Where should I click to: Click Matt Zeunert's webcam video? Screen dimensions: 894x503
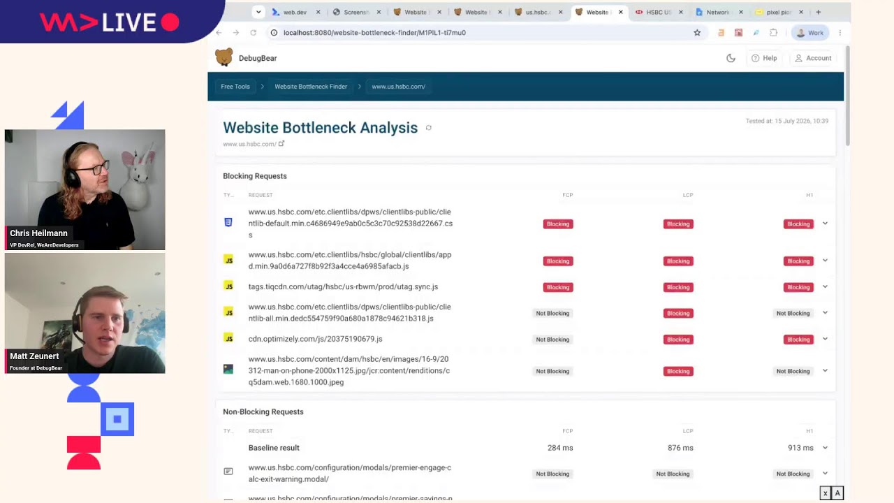(85, 313)
